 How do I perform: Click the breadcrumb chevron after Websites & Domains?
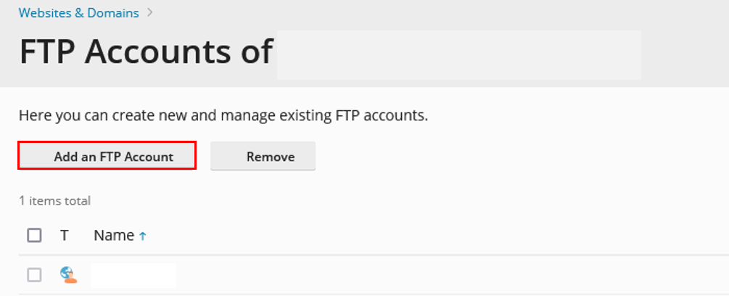click(x=149, y=12)
